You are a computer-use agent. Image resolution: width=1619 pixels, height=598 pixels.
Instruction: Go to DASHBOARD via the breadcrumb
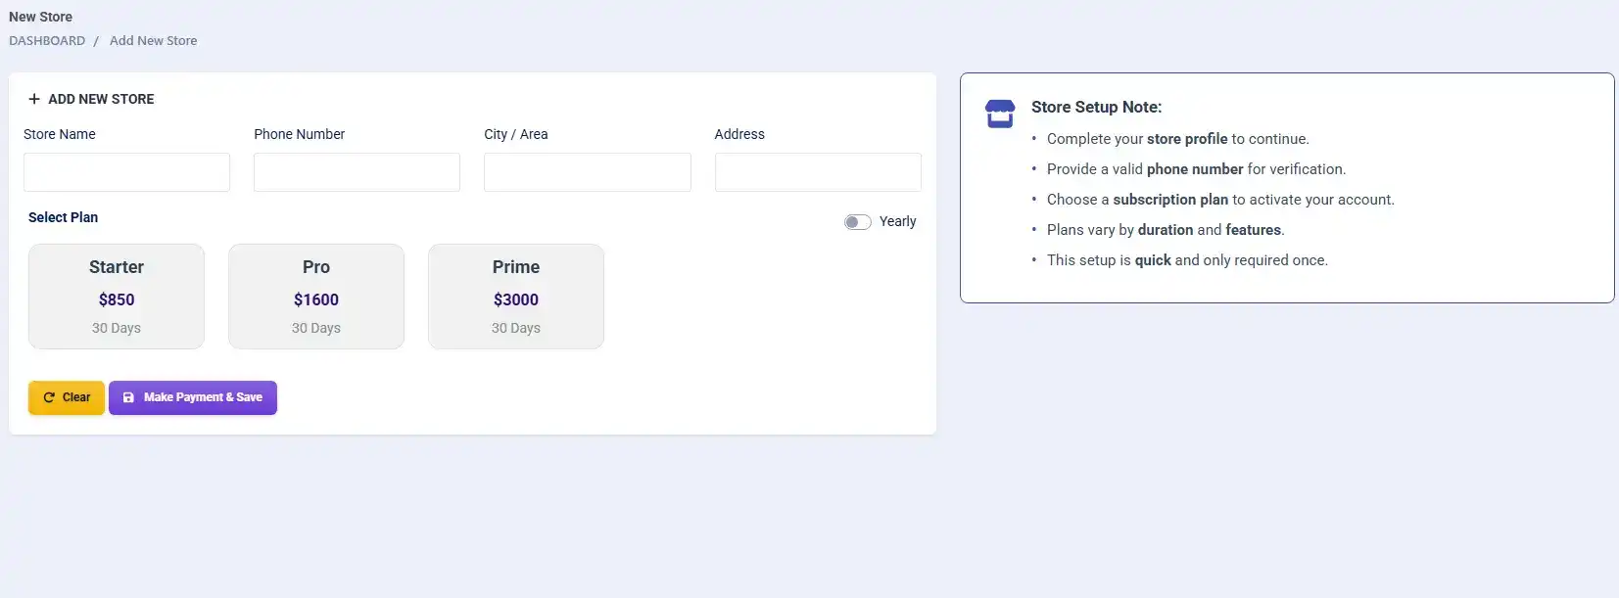47,41
